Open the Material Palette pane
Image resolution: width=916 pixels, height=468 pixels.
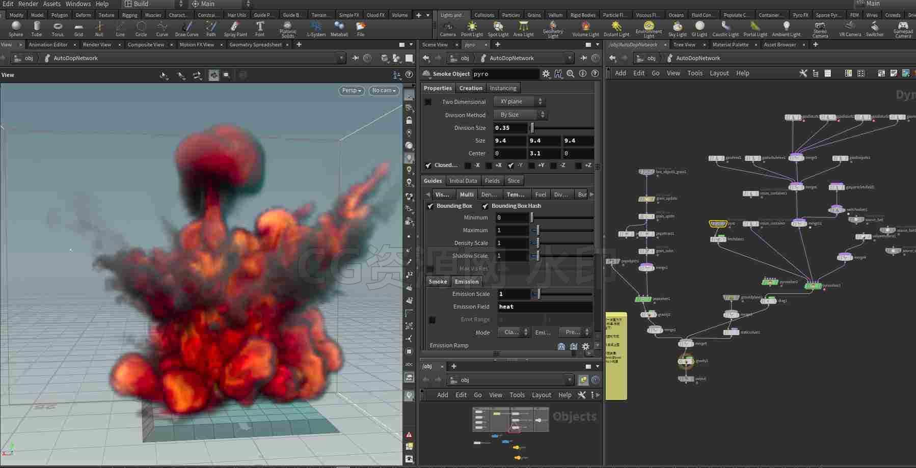coord(730,45)
